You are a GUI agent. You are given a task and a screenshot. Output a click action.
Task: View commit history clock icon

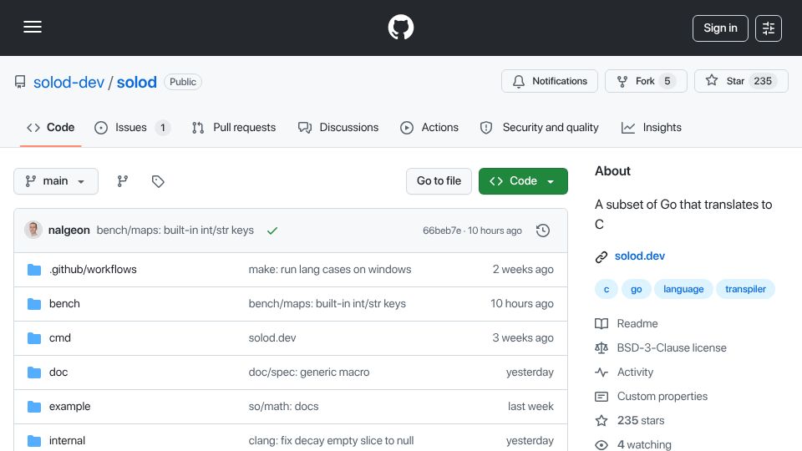click(543, 231)
